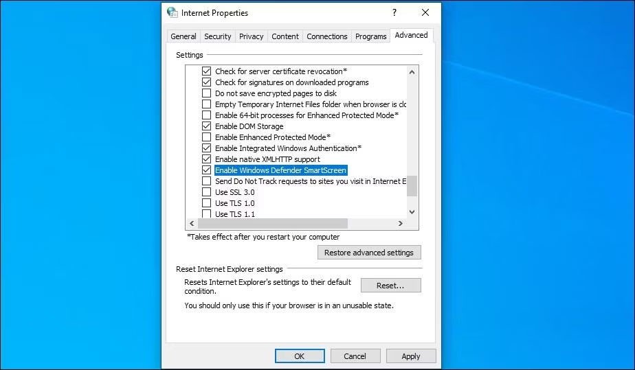Click the vertical scrollbar thumb in settings list
Image resolution: width=635 pixels, height=370 pixels.
pos(412,185)
